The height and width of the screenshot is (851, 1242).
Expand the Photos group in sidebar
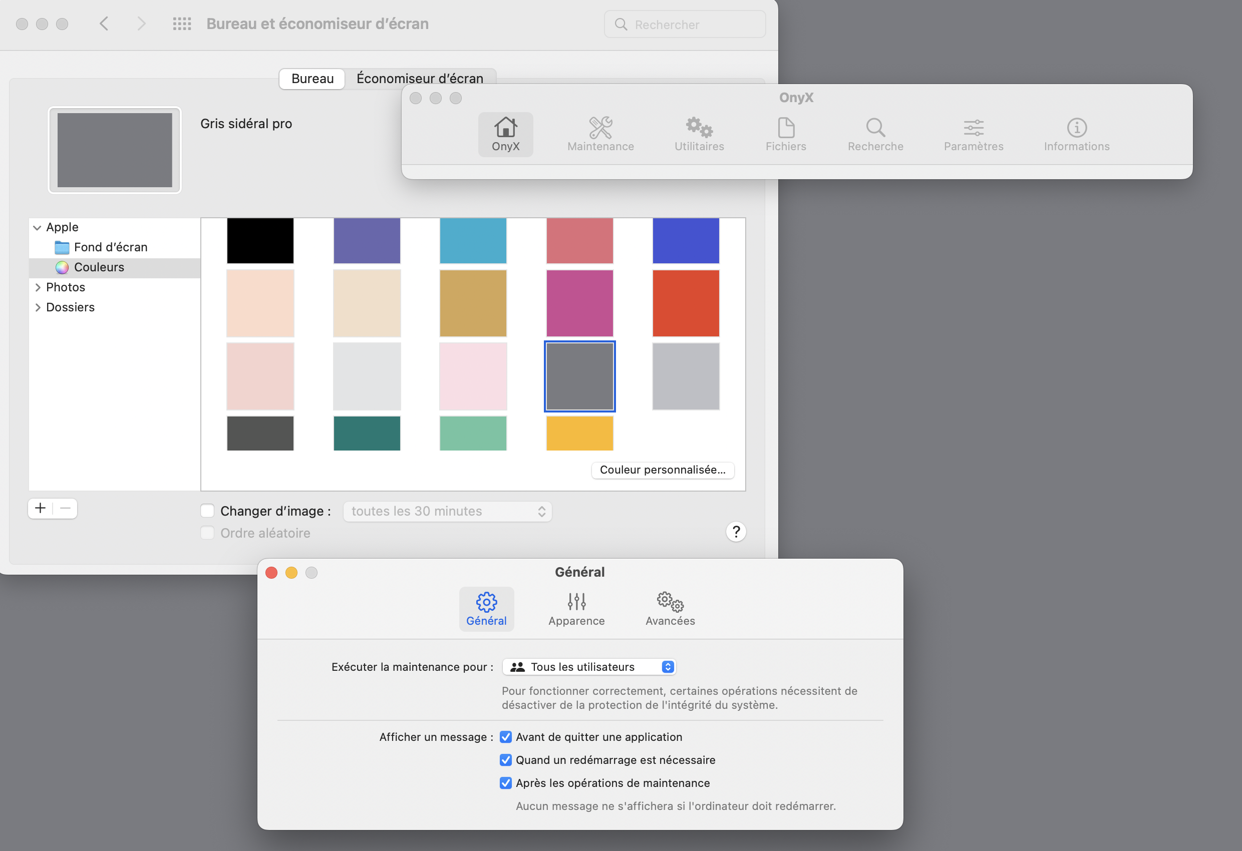[38, 287]
